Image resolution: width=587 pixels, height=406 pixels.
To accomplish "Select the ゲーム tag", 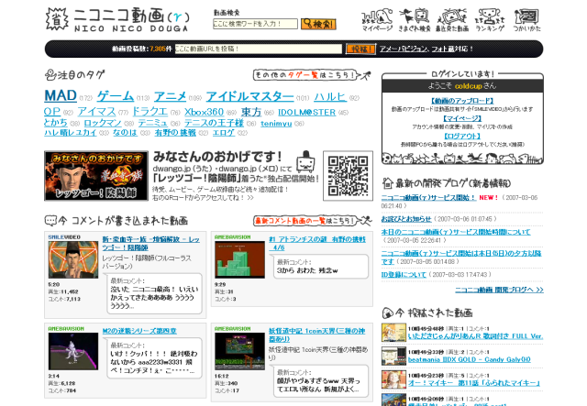I will click(116, 96).
